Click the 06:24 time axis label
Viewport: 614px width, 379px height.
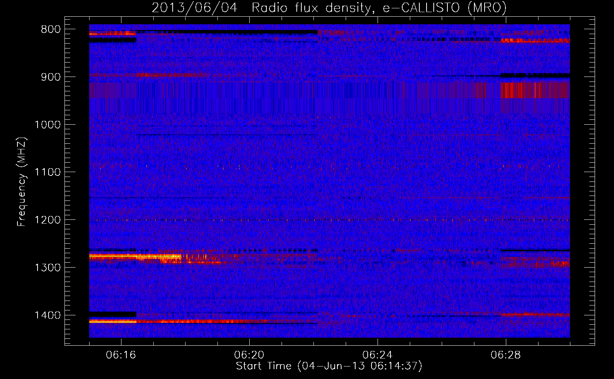click(x=378, y=355)
